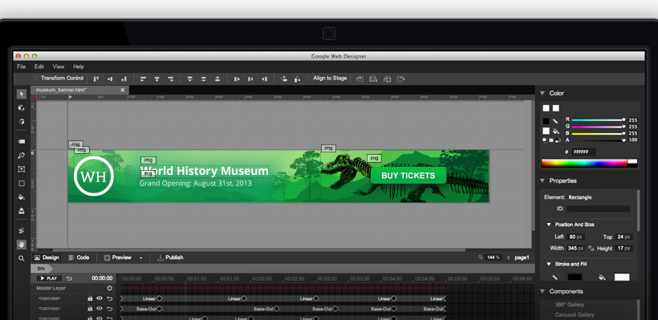Select the Rectangle shape tool
Image resolution: width=658 pixels, height=320 pixels.
pos(22,184)
